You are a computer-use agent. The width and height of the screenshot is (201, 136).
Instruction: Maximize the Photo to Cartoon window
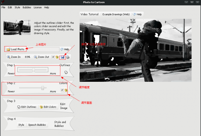[192, 2]
